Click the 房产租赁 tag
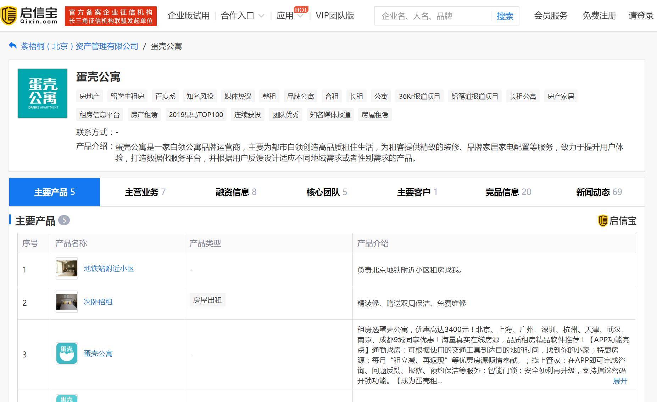This screenshot has width=657, height=402. [x=144, y=115]
